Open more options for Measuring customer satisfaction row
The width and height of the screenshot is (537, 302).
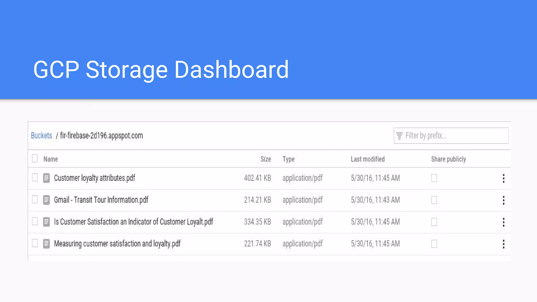click(503, 244)
